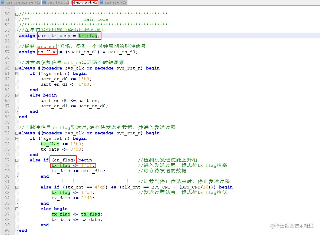Click line number 90 in the margin

(x=7, y=230)
